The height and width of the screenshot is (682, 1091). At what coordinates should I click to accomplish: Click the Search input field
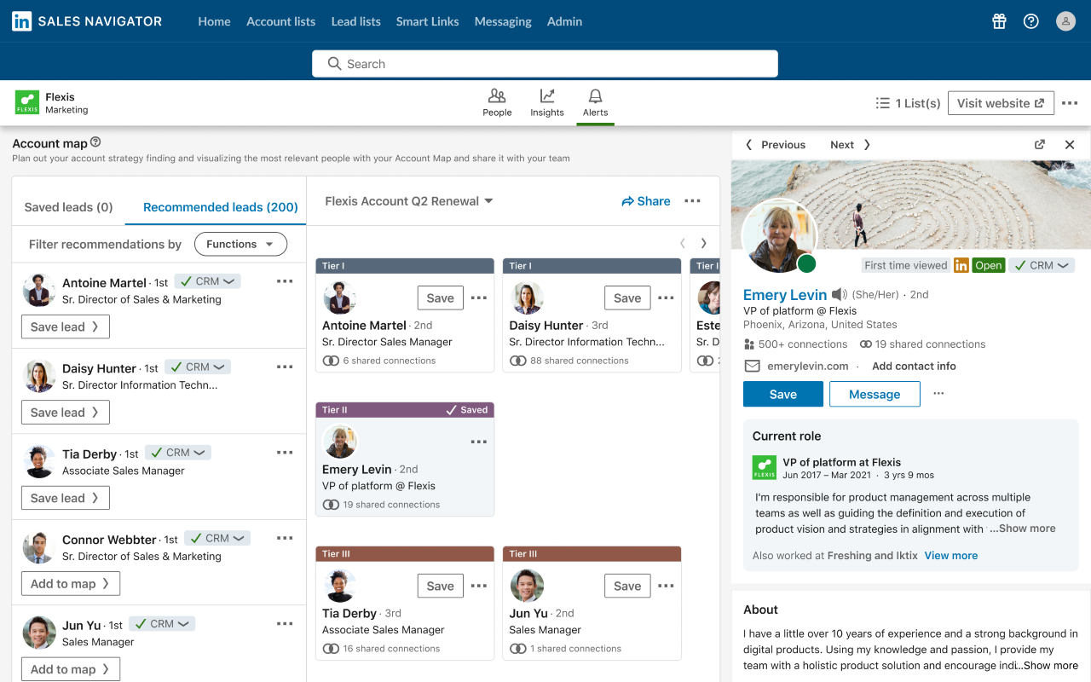click(x=545, y=64)
